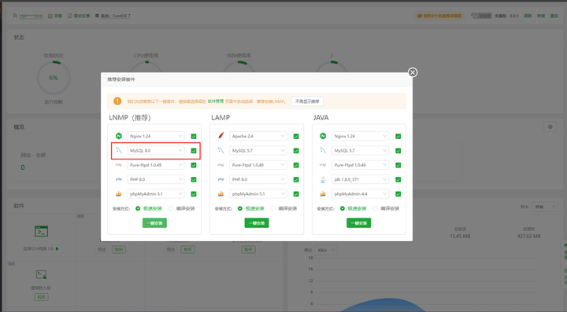Open the MySQL 5.7 dropdown in LAMP column
Screen dimensions: 567x312
[258, 150]
